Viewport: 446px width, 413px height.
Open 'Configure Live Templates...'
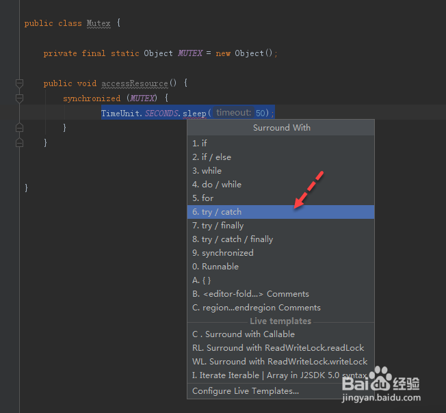[x=280, y=391]
